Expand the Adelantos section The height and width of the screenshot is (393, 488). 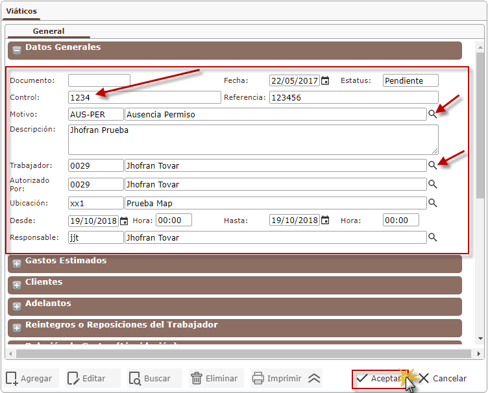[x=17, y=306]
